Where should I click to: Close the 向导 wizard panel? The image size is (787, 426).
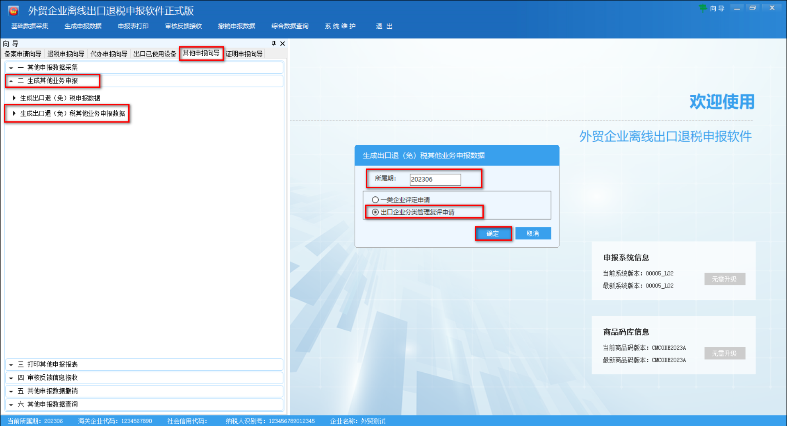(x=282, y=43)
